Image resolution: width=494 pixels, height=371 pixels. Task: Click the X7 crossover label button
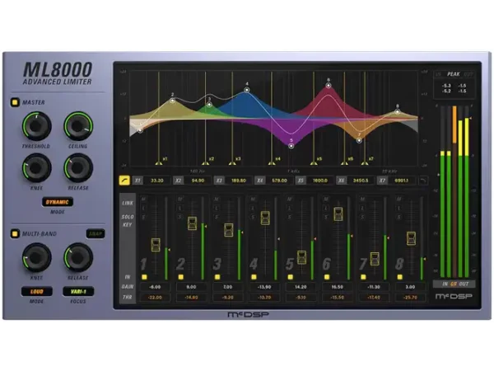click(x=382, y=181)
